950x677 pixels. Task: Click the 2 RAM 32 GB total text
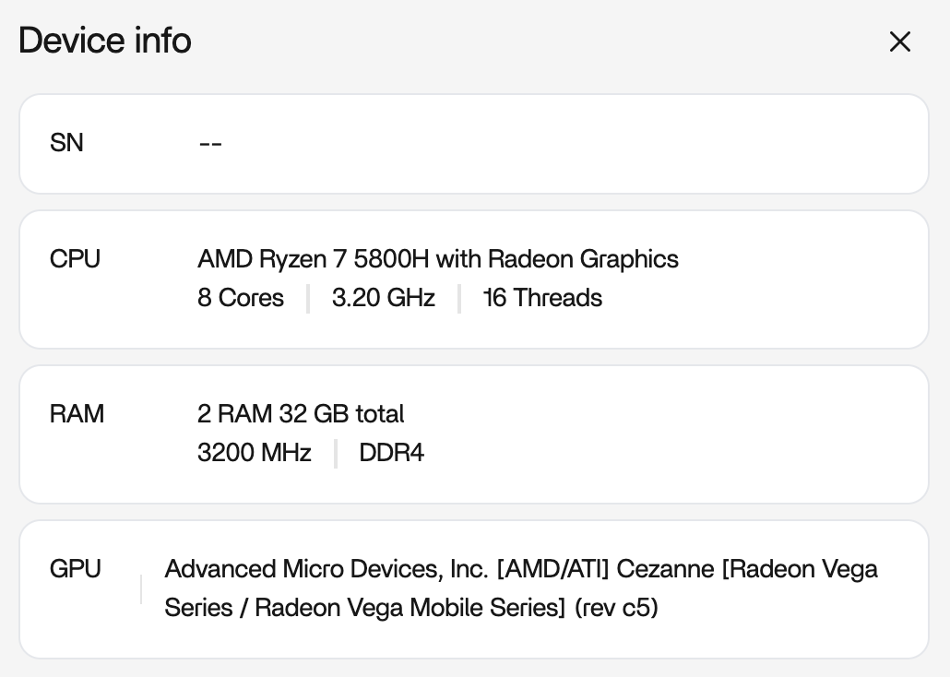pyautogui.click(x=301, y=414)
